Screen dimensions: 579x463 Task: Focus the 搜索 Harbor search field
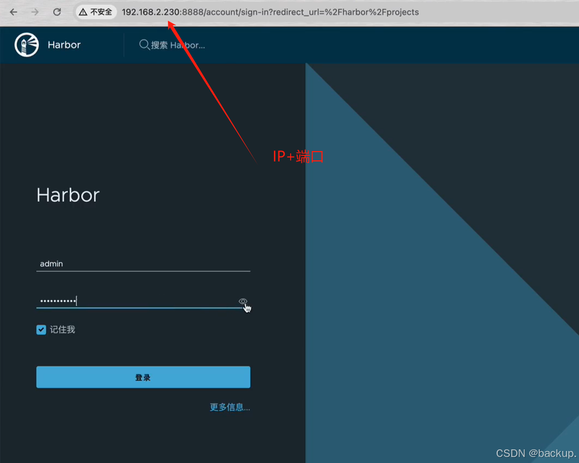click(178, 45)
